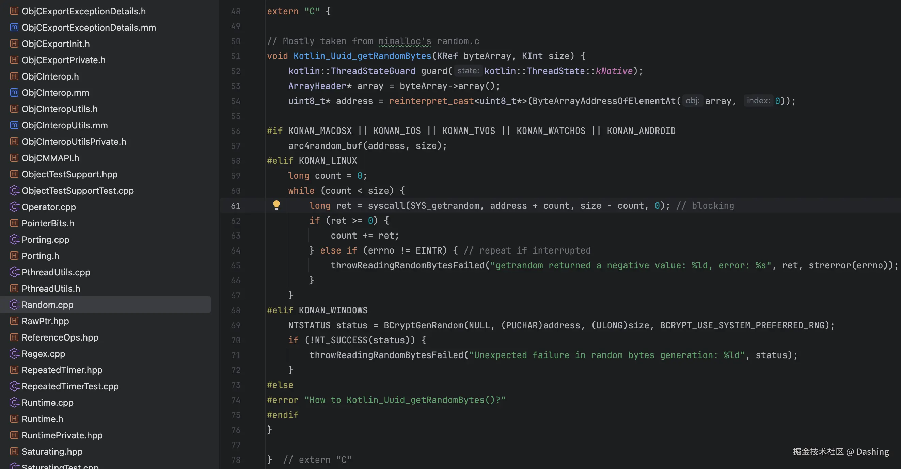Open RepeatedTimer.hpp from the file list
Screen dimensions: 901x469
point(62,370)
